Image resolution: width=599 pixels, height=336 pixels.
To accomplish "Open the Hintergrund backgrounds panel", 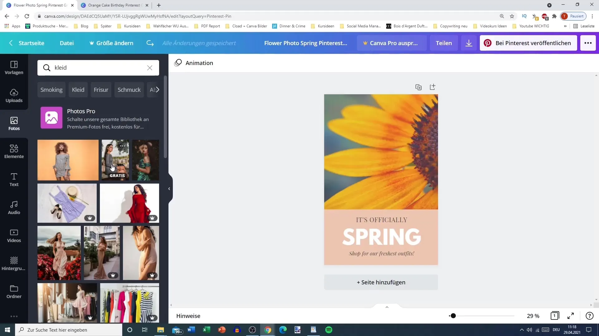I will click(x=14, y=264).
